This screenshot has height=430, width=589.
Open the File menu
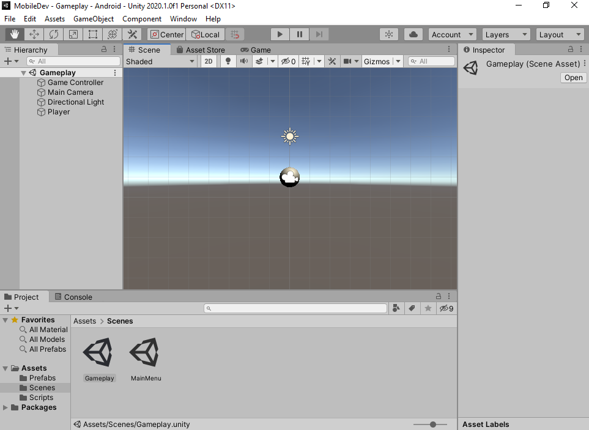pyautogui.click(x=10, y=19)
